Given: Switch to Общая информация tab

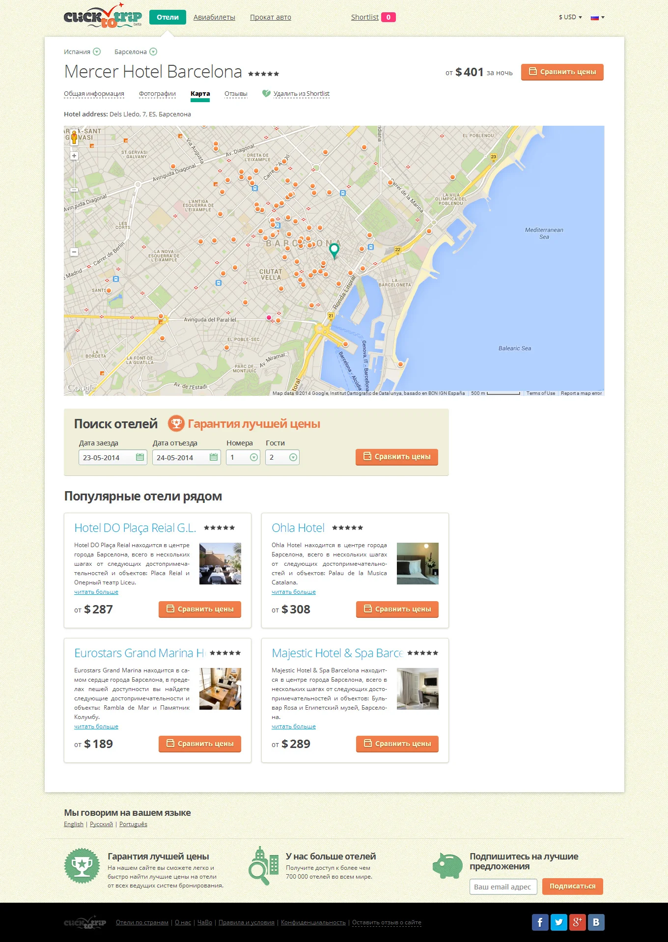Looking at the screenshot, I should tap(94, 94).
